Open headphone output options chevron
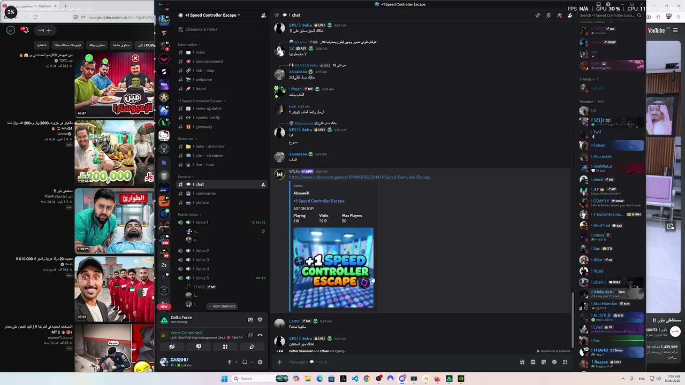 pos(251,362)
